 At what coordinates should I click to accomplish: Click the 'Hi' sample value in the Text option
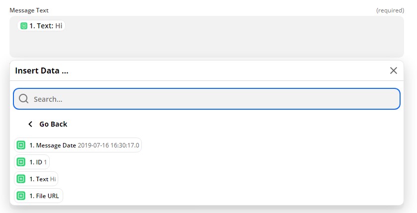pos(53,179)
